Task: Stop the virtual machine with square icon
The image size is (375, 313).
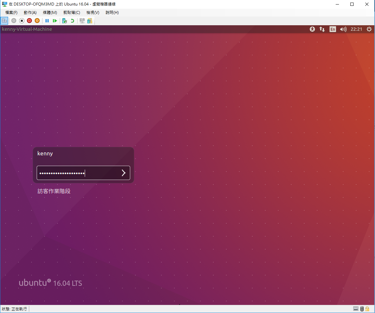Action: point(21,20)
